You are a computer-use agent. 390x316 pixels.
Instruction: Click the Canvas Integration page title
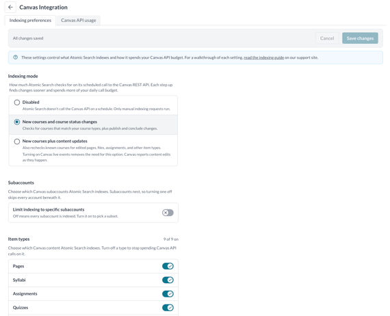pyautogui.click(x=44, y=8)
